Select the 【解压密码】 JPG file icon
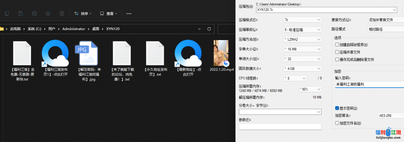 (x=86, y=54)
